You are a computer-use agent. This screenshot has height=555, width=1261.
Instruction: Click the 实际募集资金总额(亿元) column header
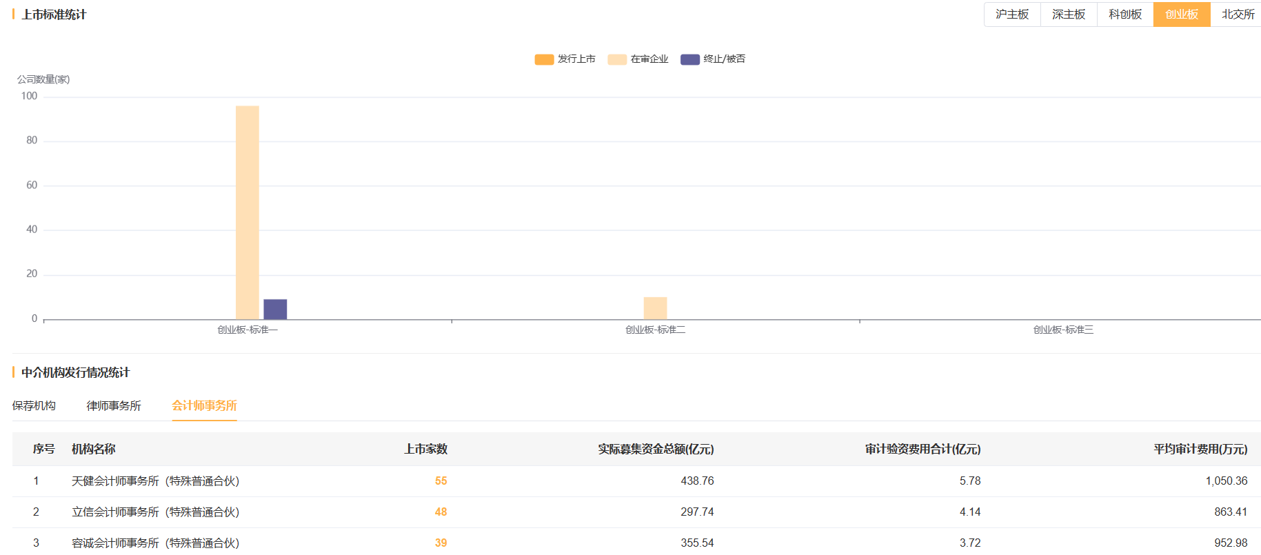(656, 450)
